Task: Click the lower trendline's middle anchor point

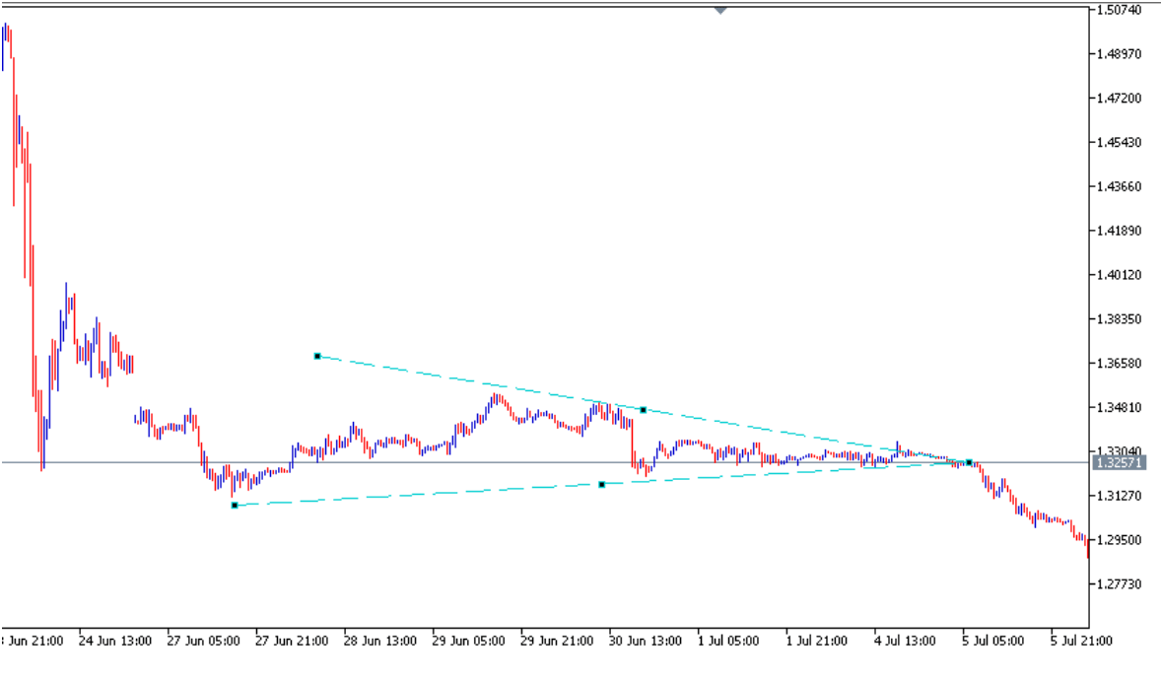Action: (601, 484)
